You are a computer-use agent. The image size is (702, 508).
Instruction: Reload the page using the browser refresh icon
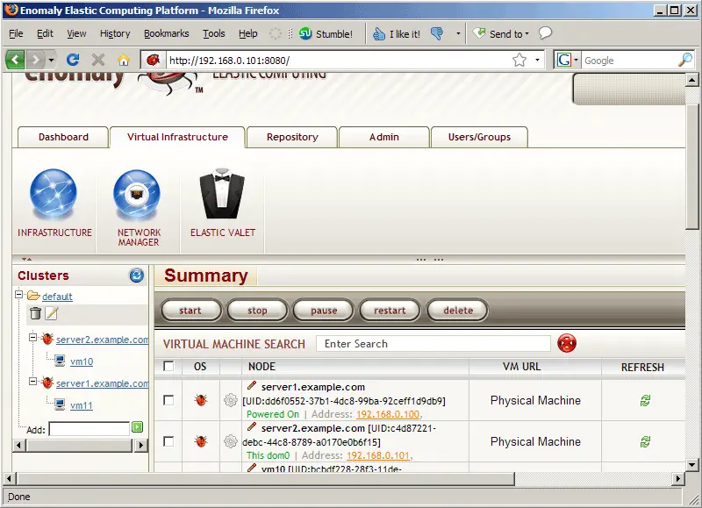(73, 60)
